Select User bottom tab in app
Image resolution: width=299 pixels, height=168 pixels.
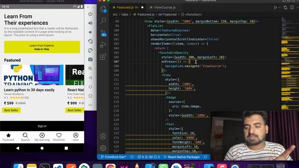76,137
